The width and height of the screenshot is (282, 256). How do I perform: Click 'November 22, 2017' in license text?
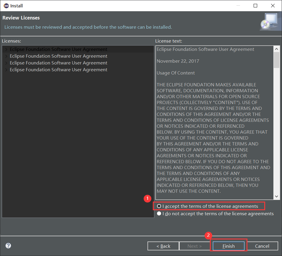[x=178, y=61]
